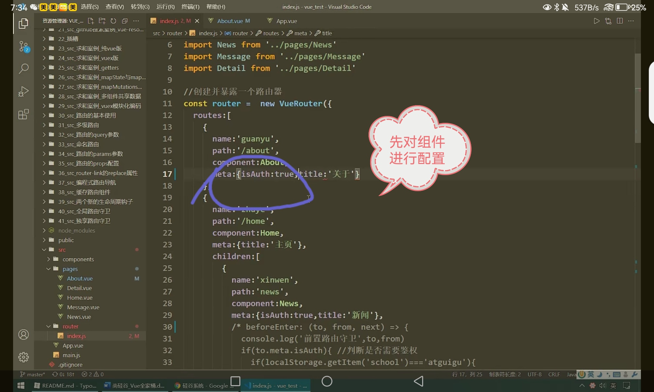Switch to the About.vue tab
The width and height of the screenshot is (654, 392).
click(230, 21)
